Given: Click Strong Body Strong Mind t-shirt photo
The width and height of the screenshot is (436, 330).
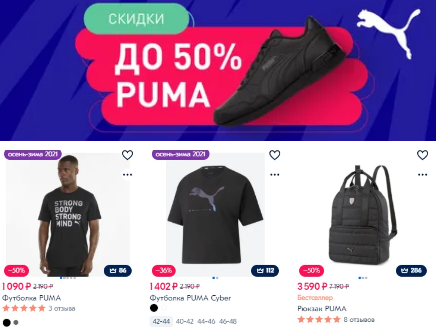Looking at the screenshot, I should [68, 215].
